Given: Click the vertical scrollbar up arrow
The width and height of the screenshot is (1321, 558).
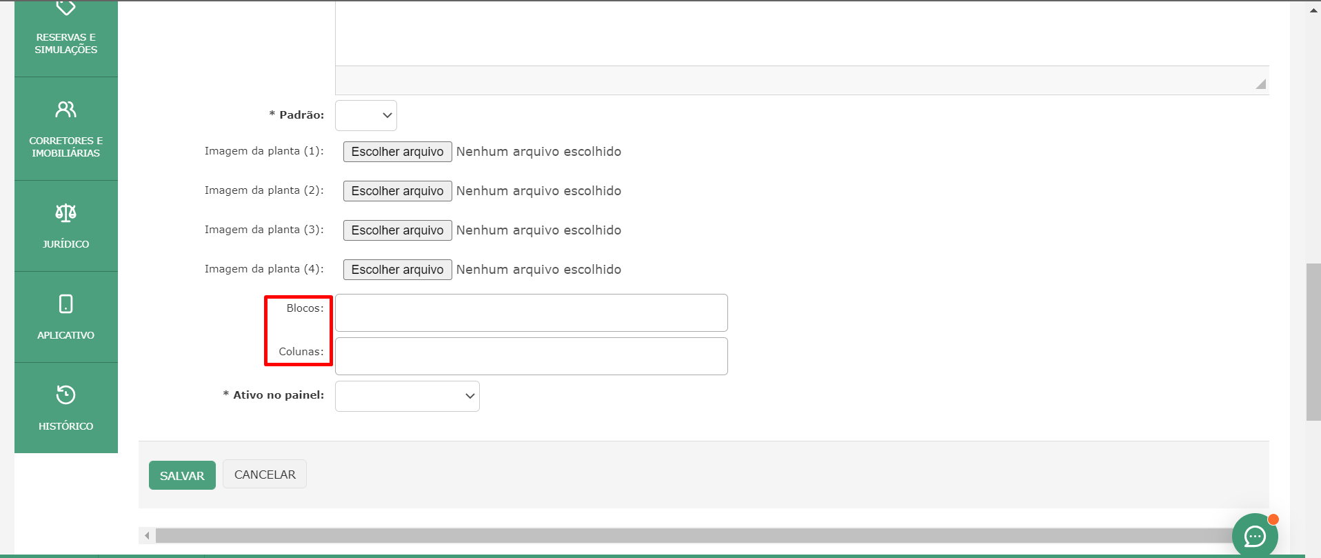Looking at the screenshot, I should click(x=1313, y=10).
